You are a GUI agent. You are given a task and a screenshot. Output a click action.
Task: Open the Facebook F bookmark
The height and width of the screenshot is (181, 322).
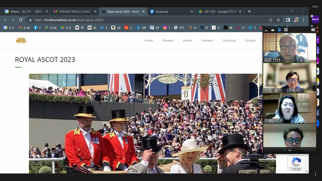pyautogui.click(x=37, y=28)
